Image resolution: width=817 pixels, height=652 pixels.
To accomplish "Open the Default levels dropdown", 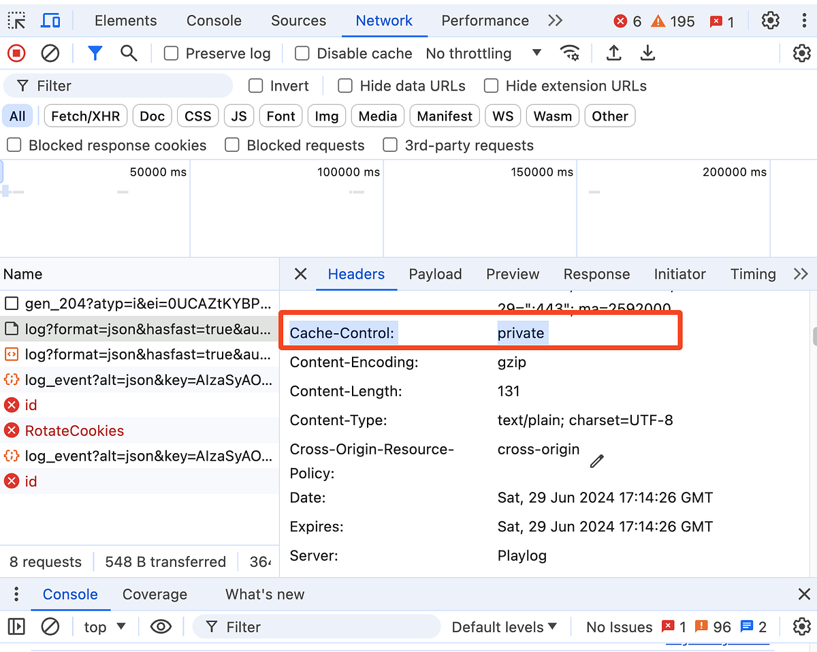I will point(504,627).
